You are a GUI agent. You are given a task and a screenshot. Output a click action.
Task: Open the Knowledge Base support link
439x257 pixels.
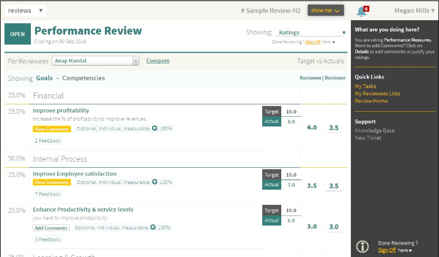(x=374, y=131)
